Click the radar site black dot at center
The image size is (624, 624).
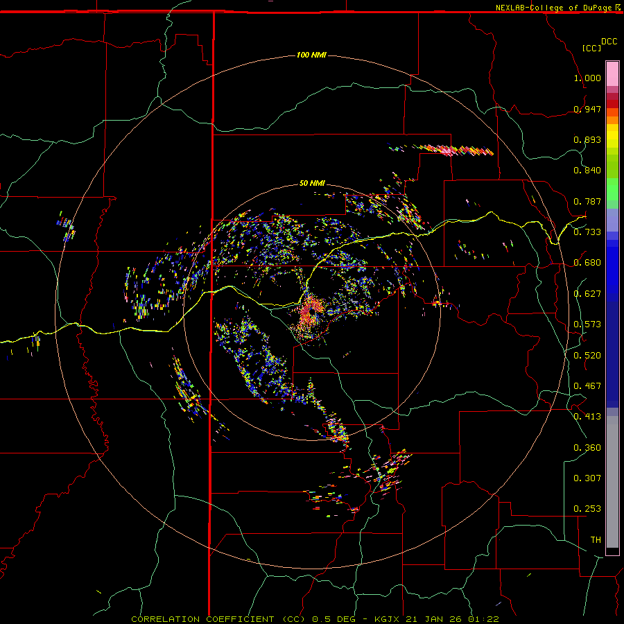point(313,311)
